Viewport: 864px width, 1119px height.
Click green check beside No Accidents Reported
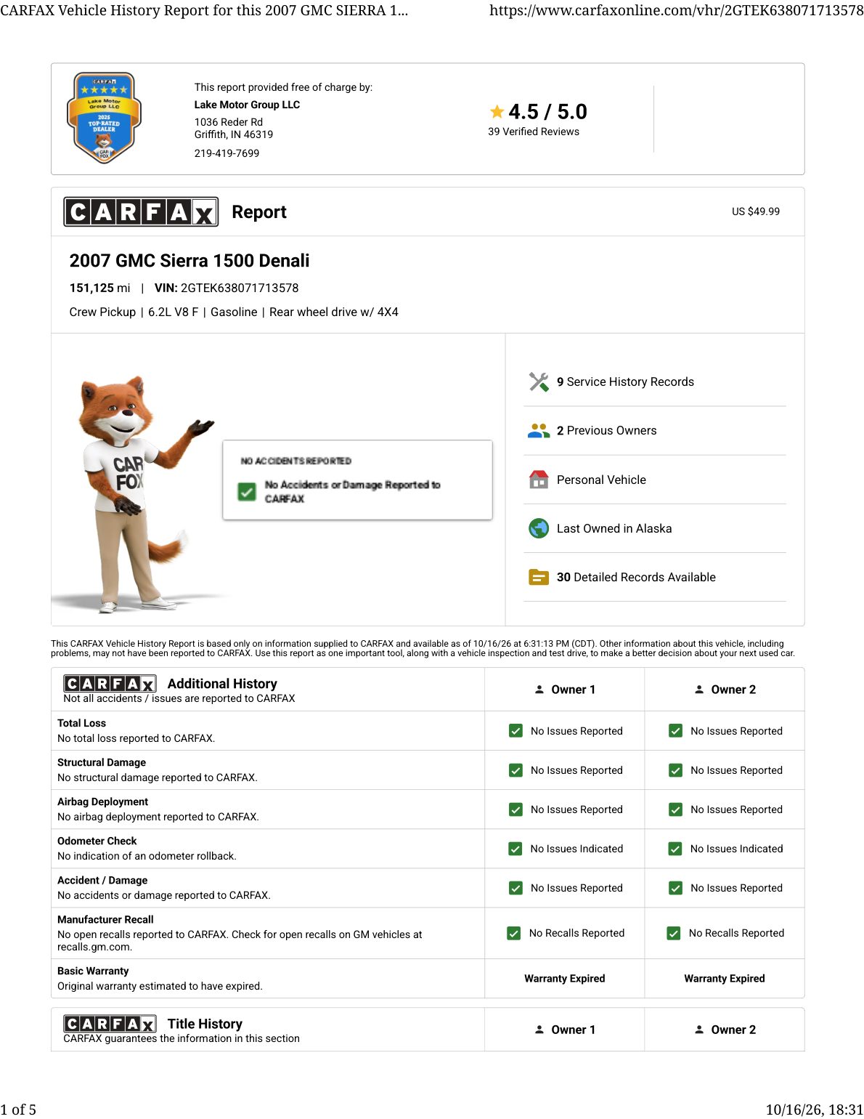[247, 492]
